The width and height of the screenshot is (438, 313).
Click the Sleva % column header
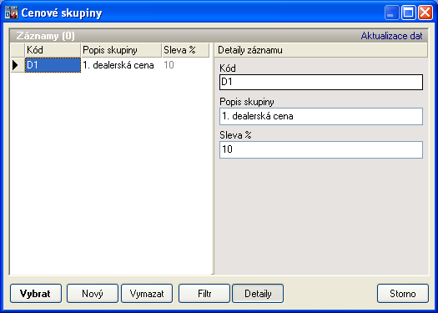185,50
